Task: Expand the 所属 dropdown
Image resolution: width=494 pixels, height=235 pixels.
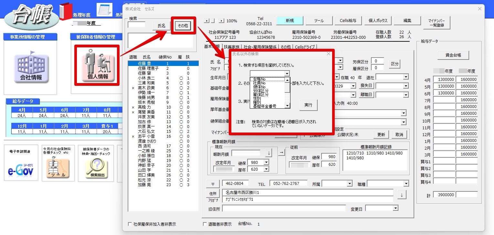Action: [x=349, y=184]
